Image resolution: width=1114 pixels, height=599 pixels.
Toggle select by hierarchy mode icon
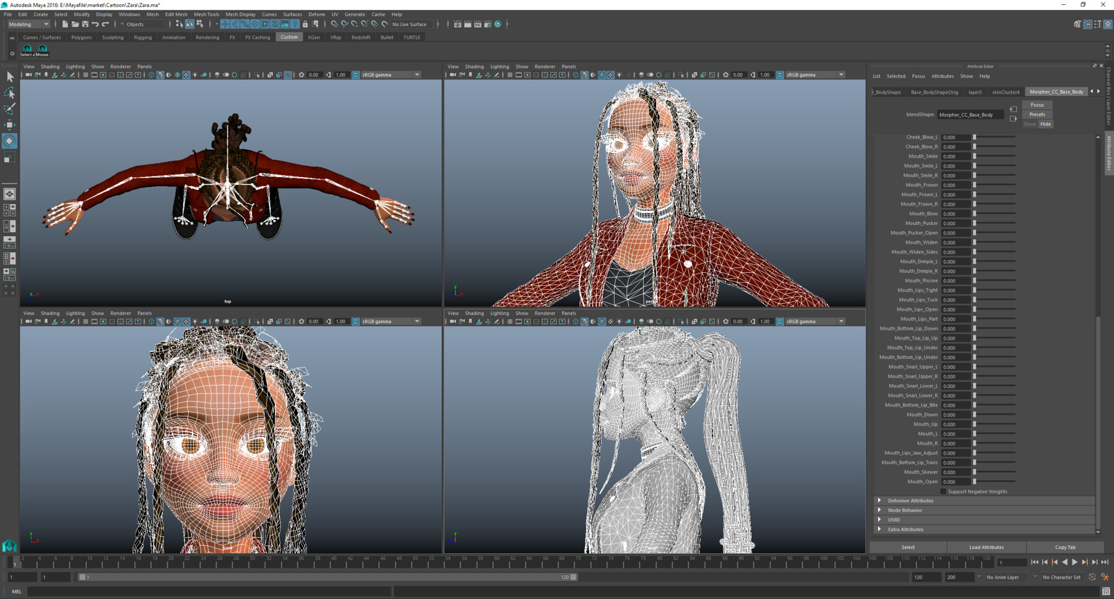pos(179,24)
